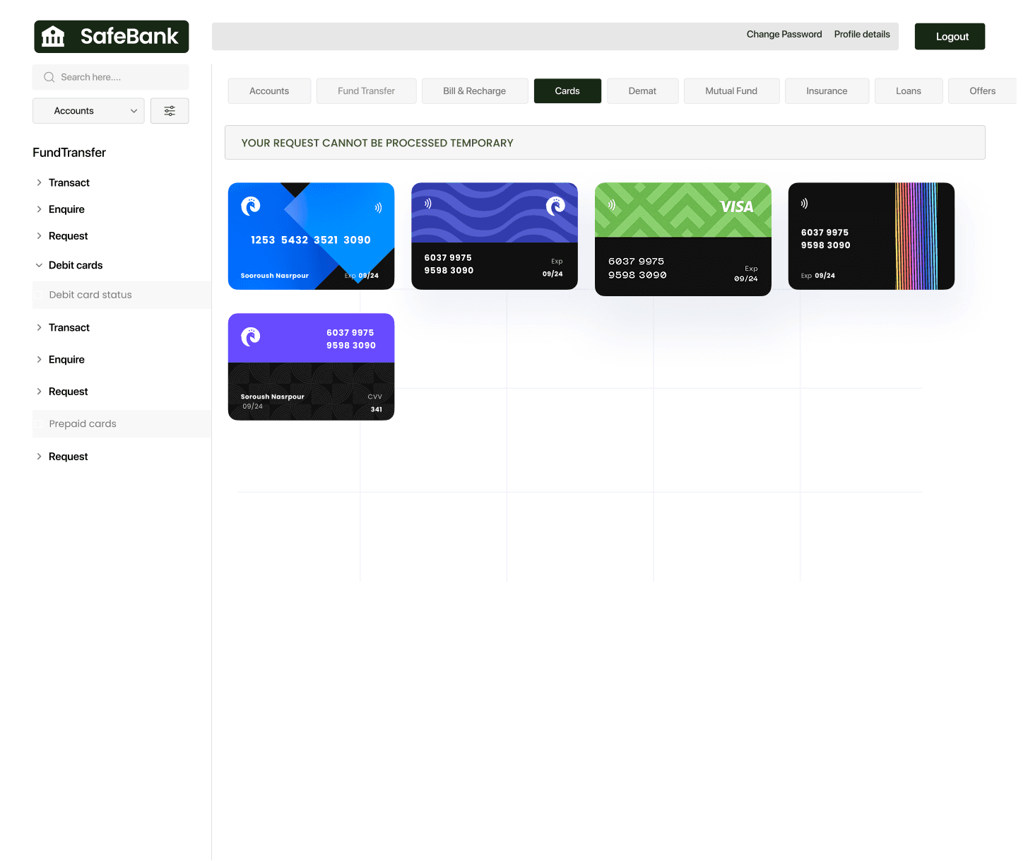Open the Profile details link

pyautogui.click(x=862, y=34)
